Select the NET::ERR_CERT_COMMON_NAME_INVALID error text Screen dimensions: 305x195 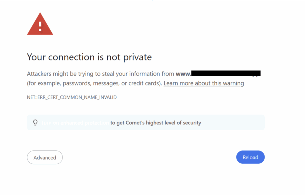click(x=72, y=97)
